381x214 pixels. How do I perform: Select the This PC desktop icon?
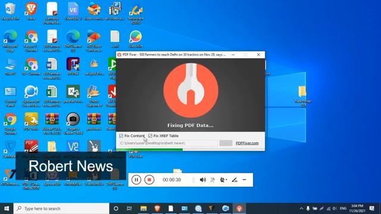click(10, 66)
